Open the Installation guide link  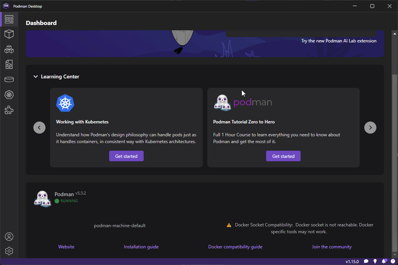tap(141, 247)
